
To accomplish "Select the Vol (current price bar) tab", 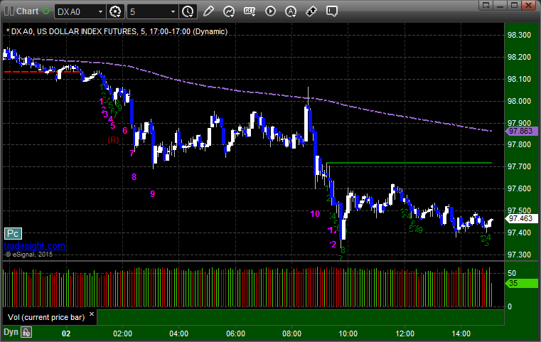I will coord(46,317).
